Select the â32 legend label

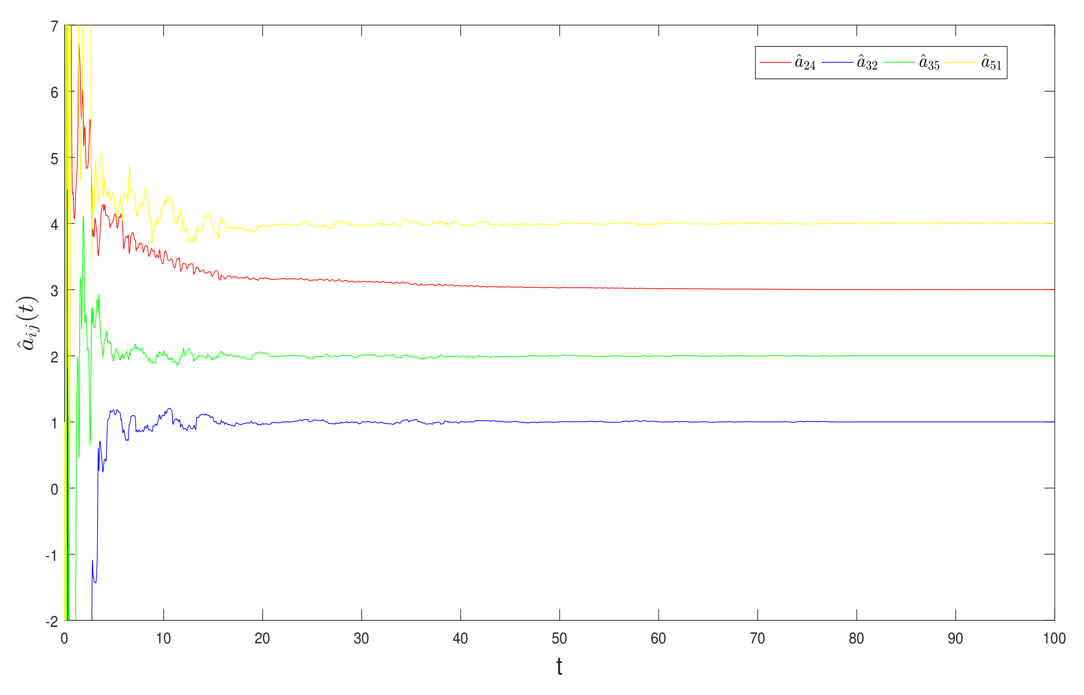867,63
